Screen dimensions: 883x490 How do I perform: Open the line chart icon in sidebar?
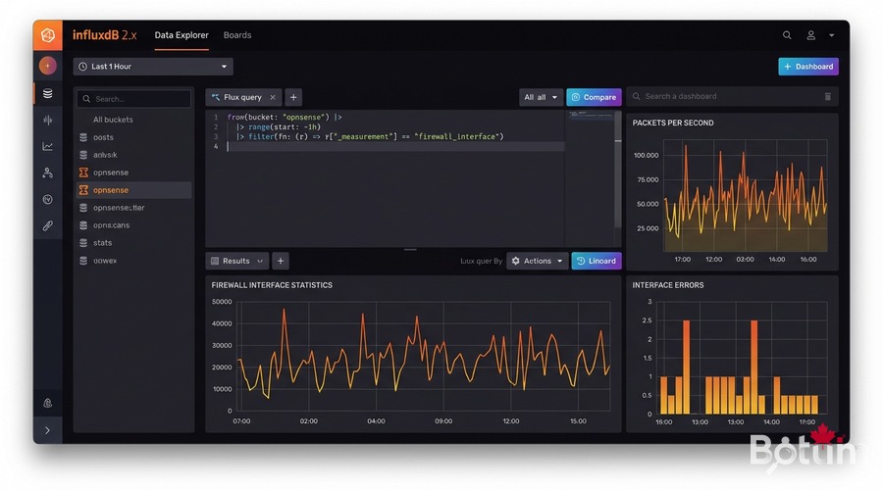48,146
